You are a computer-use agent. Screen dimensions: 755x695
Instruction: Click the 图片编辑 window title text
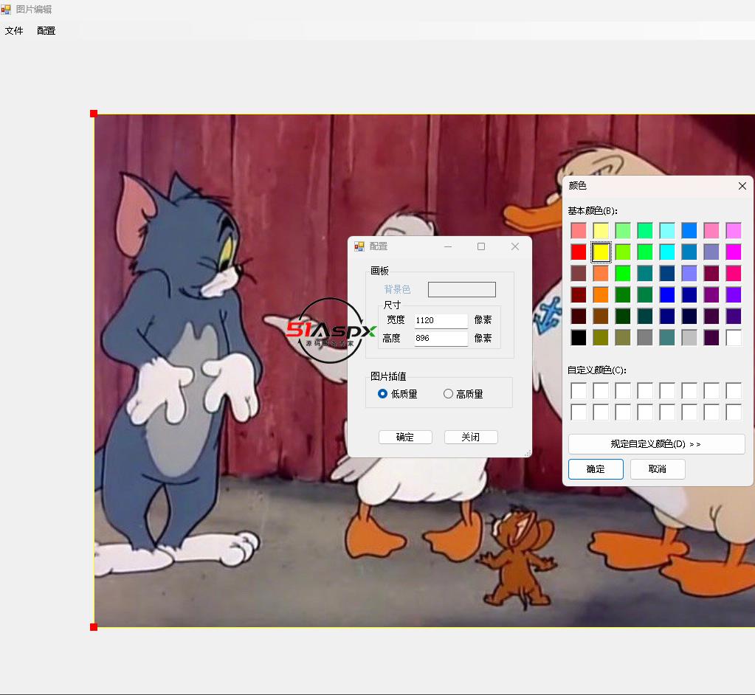click(x=34, y=9)
